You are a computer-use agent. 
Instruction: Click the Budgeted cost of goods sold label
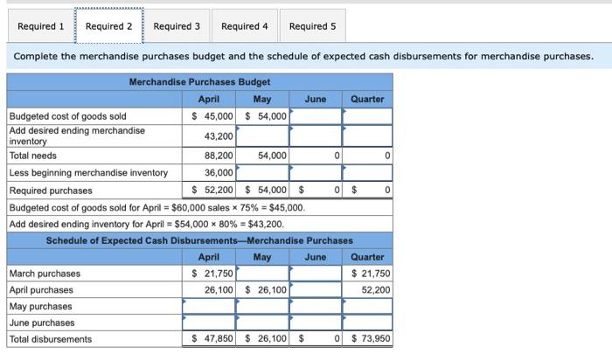(x=68, y=116)
